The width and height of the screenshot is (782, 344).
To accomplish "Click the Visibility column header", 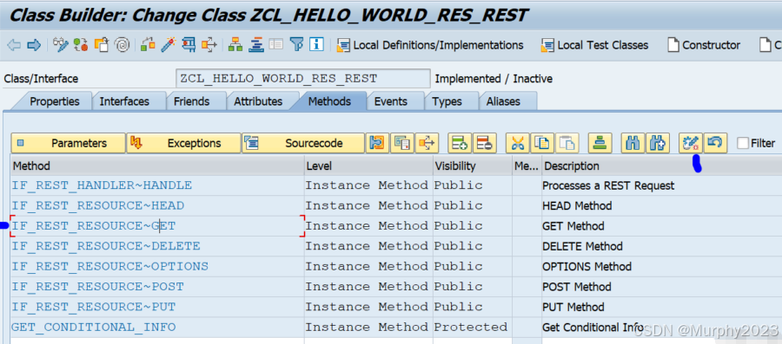I will coord(473,166).
